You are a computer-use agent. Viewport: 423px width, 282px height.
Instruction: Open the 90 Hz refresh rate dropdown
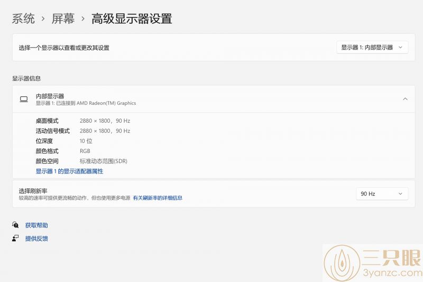point(382,194)
